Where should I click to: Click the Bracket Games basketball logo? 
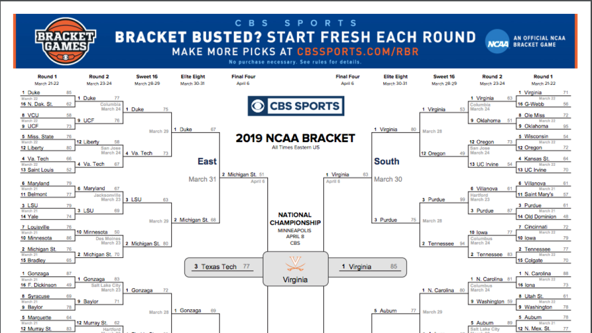coord(65,41)
